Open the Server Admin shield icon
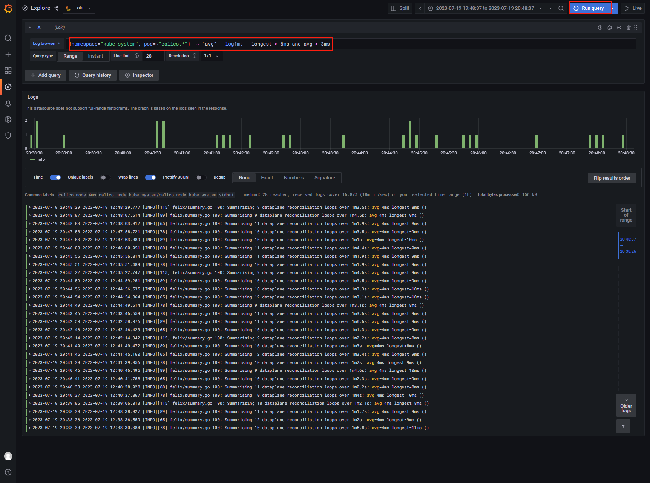This screenshot has height=483, width=650. (8, 136)
